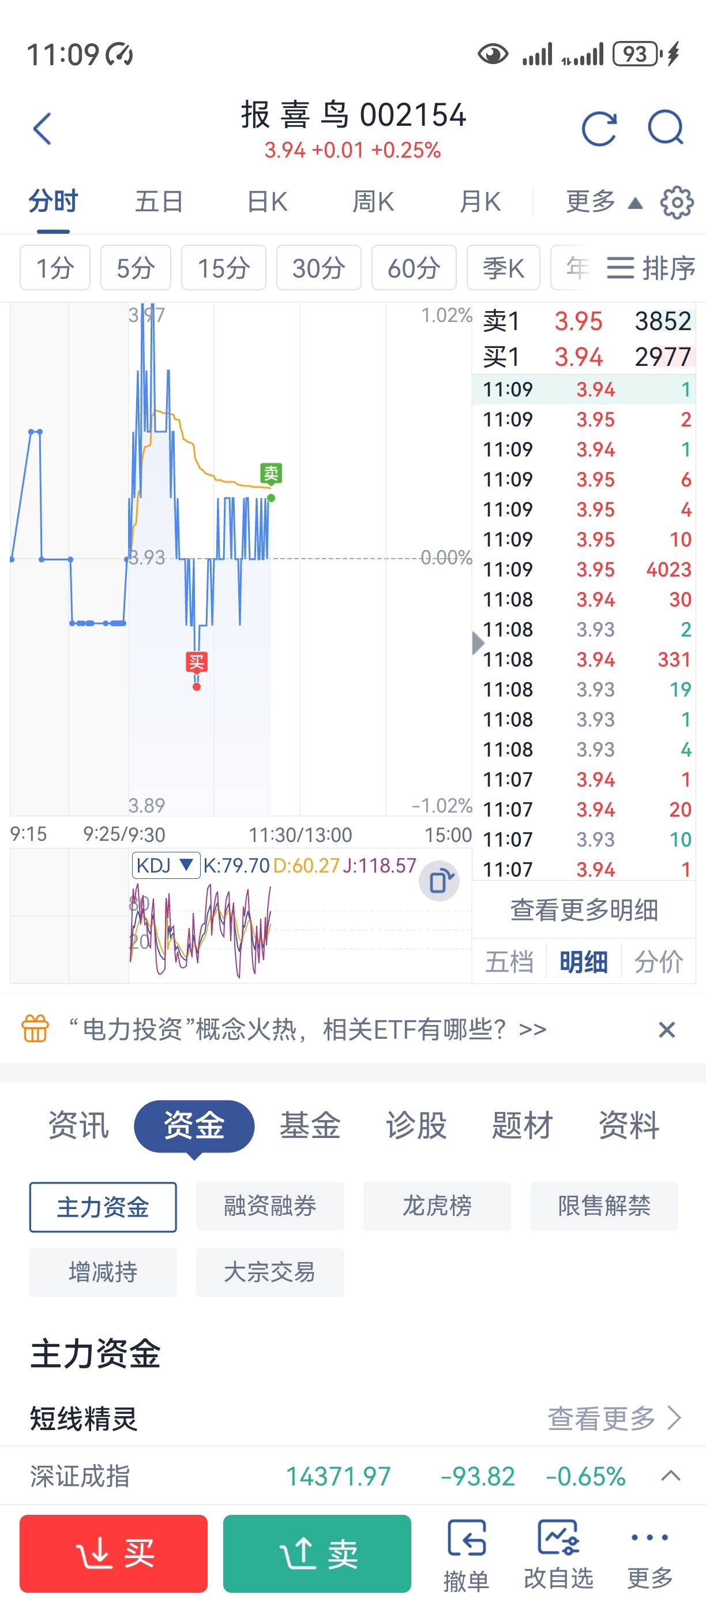Switch to 周K chart tab
The image size is (706, 1602).
[373, 201]
